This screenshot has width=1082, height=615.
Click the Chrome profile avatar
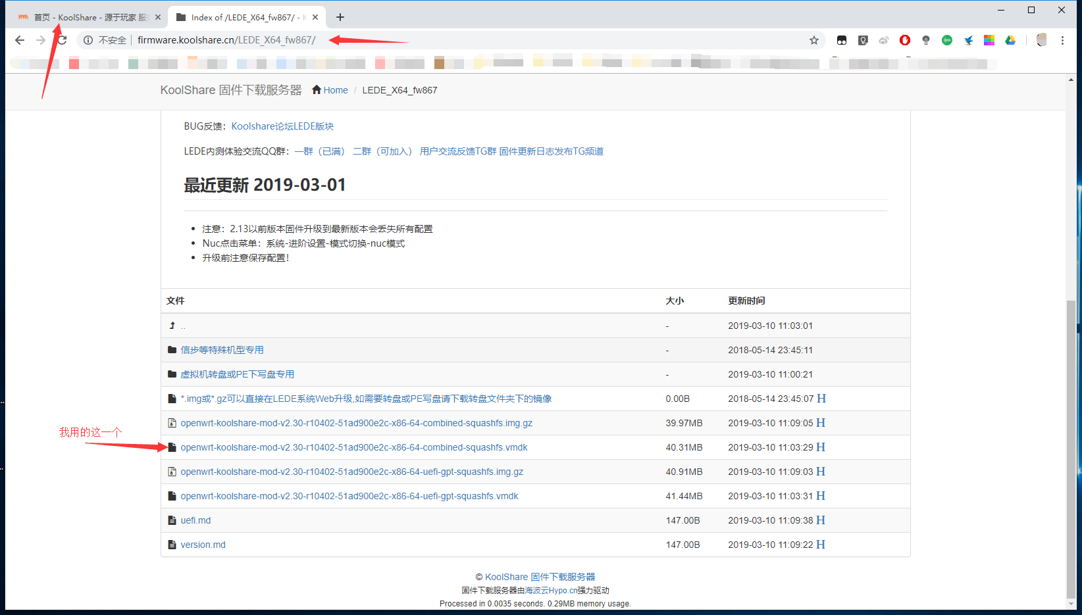coord(1041,40)
